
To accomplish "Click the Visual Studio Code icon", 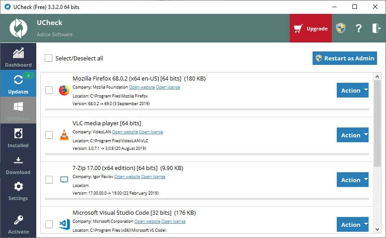I will 64,224.
